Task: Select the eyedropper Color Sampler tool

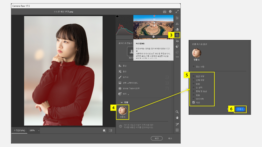Action: pos(177,124)
